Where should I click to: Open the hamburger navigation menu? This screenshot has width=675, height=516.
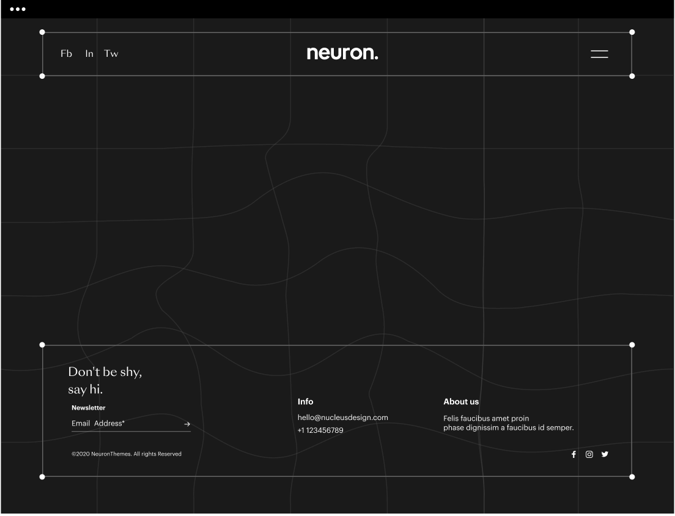click(x=599, y=54)
